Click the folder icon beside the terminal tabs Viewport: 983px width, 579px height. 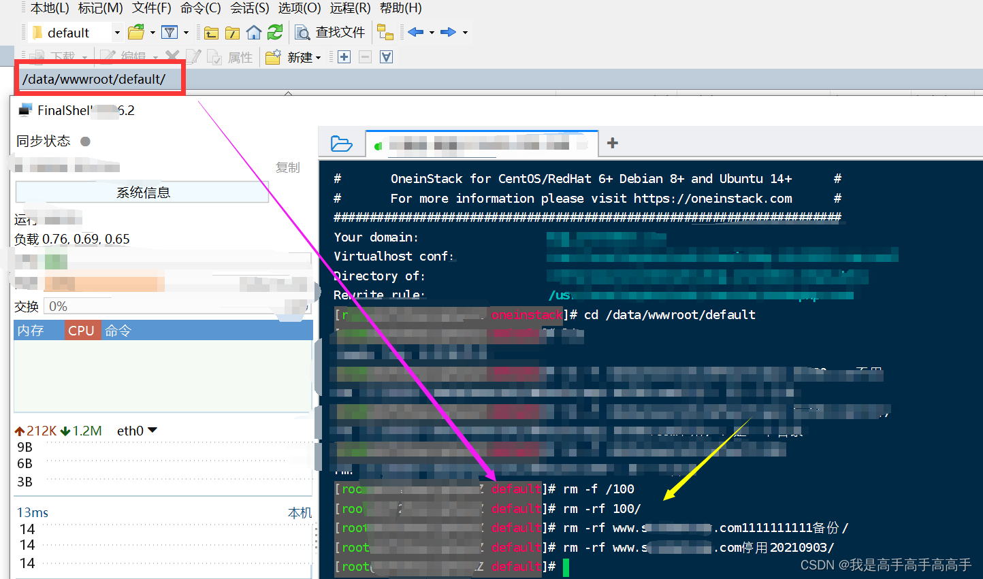(342, 144)
